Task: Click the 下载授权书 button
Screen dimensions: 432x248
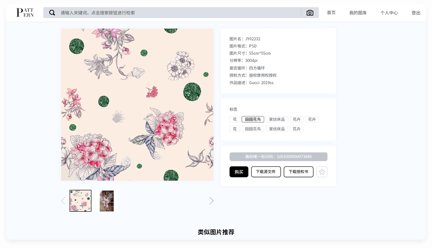Action: (298, 172)
